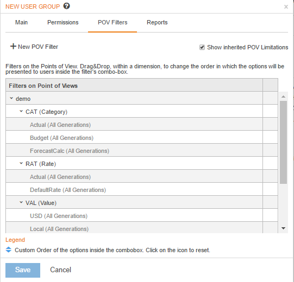Switch to the Main tab

coord(21,22)
